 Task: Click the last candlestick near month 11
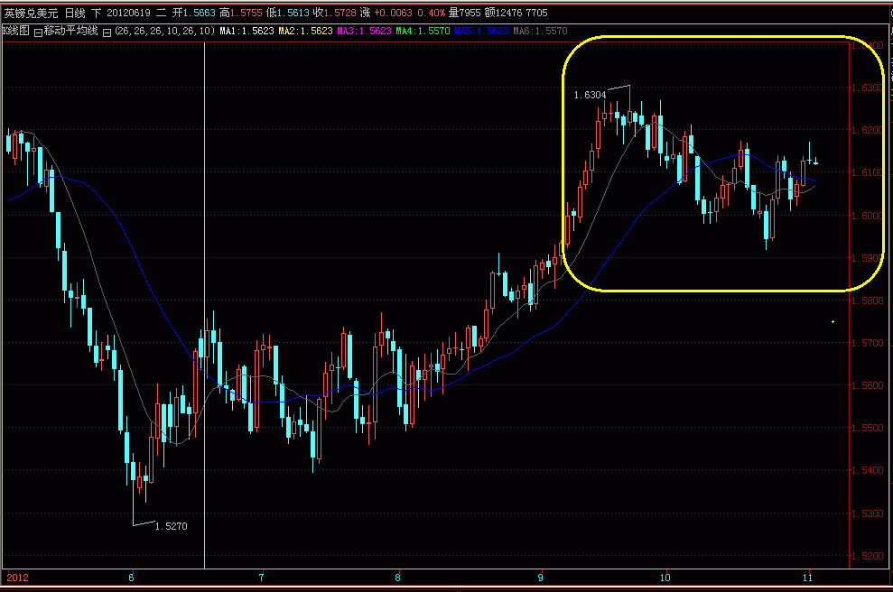816,162
